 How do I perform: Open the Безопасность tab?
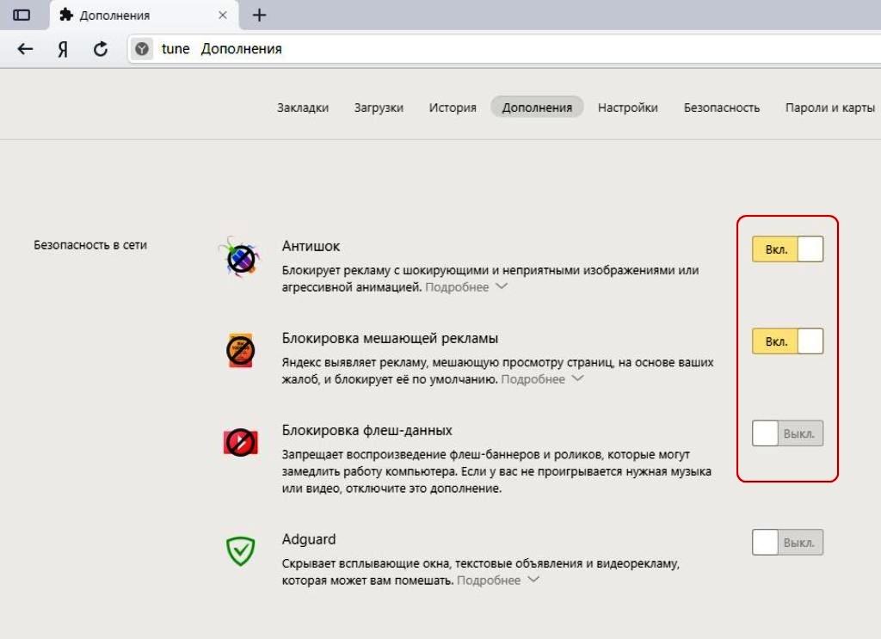click(722, 108)
